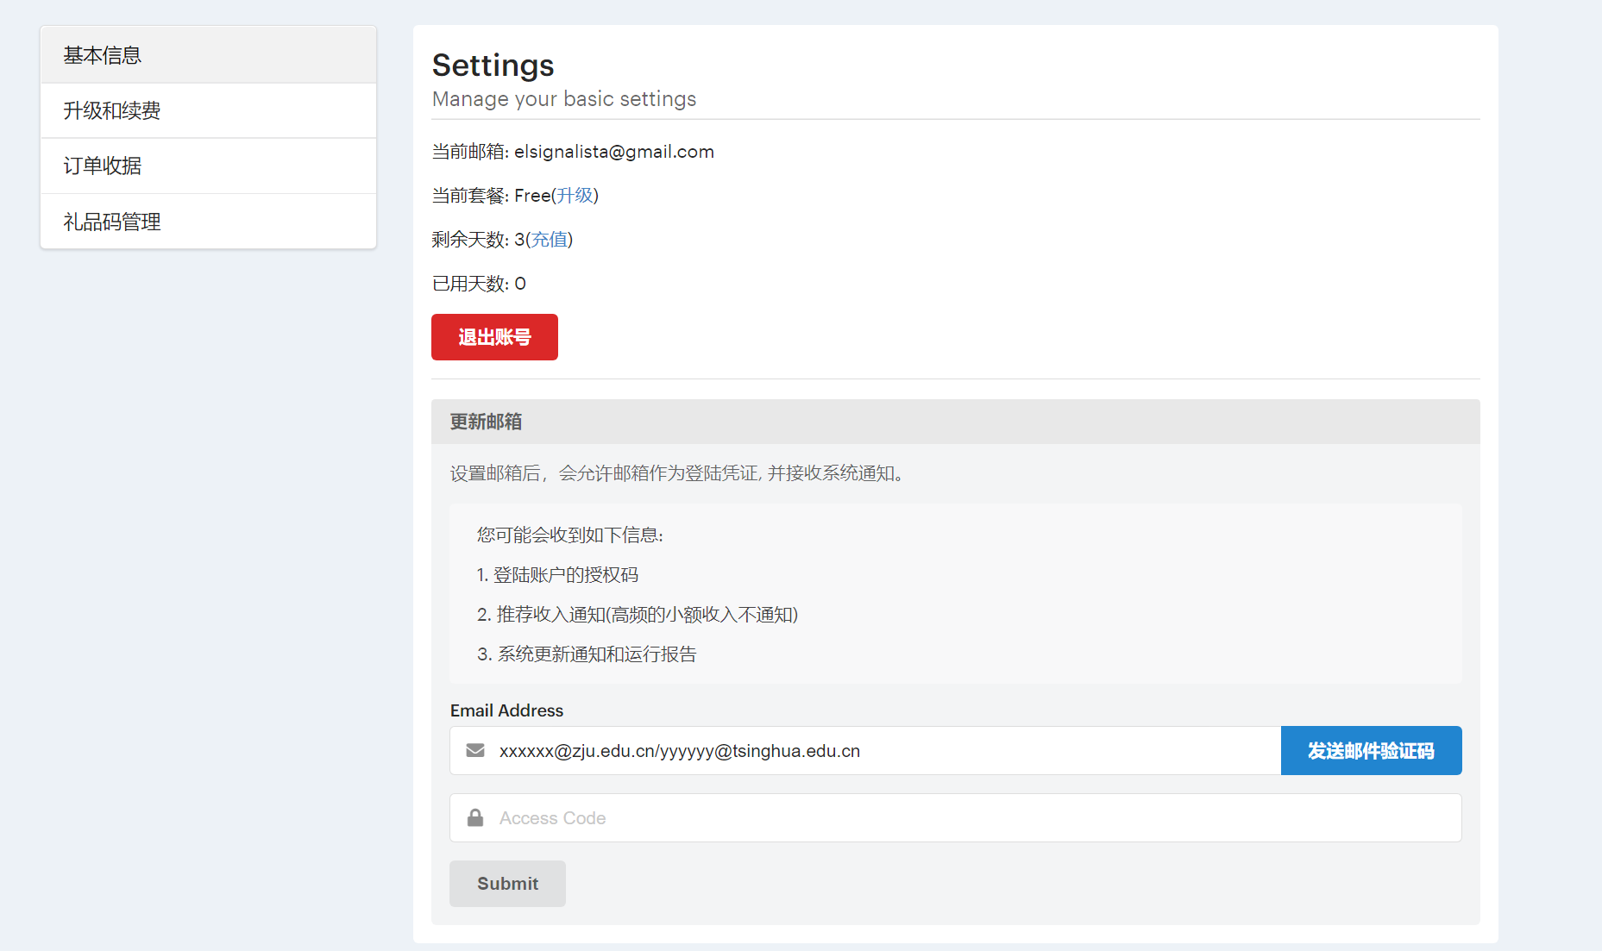Click the 更新邮箱 panel header
The height and width of the screenshot is (951, 1602).
[486, 422]
